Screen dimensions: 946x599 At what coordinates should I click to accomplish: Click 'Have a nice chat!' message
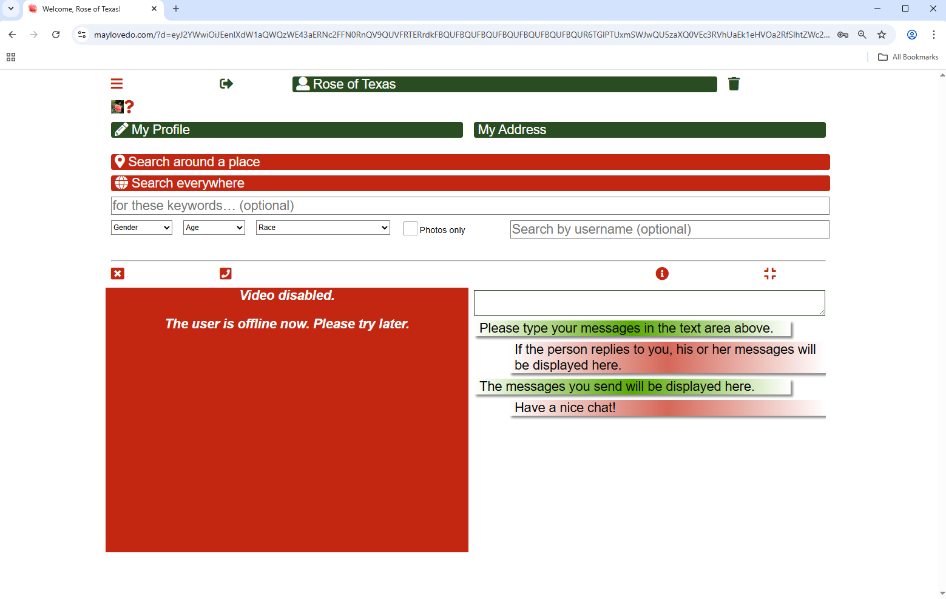pos(669,408)
